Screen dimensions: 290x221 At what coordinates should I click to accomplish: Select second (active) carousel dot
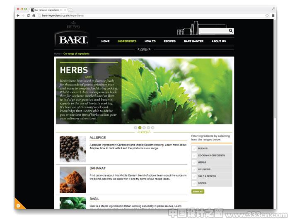tap(140, 128)
